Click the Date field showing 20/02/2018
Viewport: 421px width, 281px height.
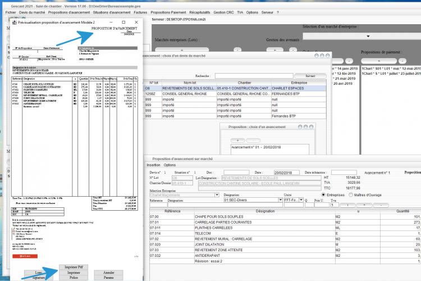(286, 173)
